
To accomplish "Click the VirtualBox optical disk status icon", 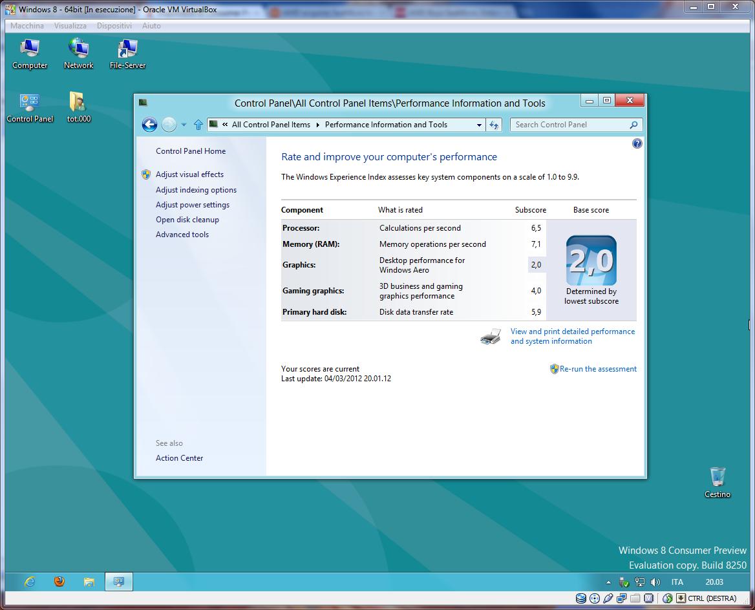I will pyautogui.click(x=595, y=598).
